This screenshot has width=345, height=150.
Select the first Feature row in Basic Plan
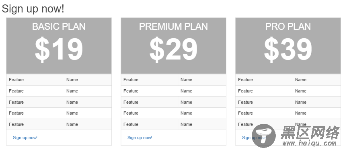click(59, 80)
